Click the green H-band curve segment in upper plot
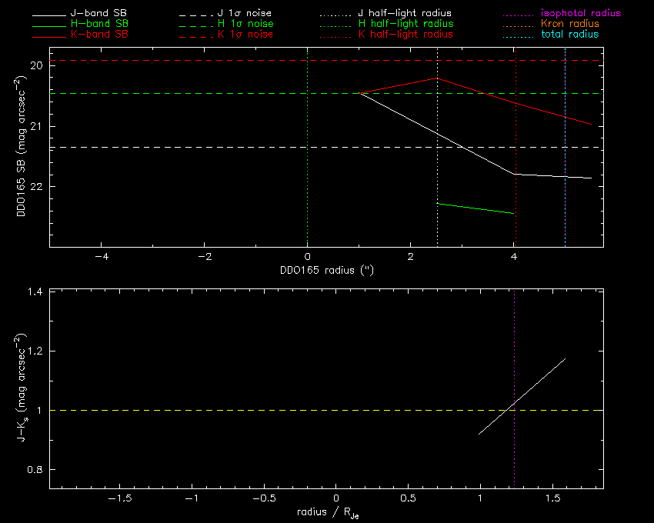Image resolution: width=654 pixels, height=523 pixels. click(475, 208)
